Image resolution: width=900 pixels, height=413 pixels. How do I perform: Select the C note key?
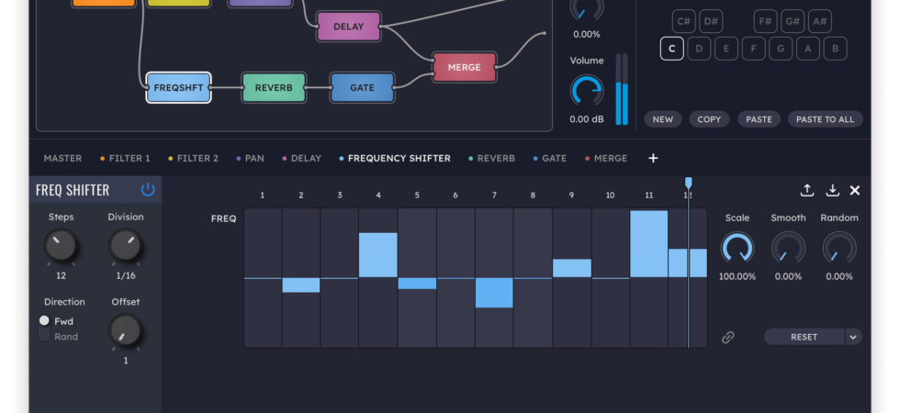(x=671, y=49)
